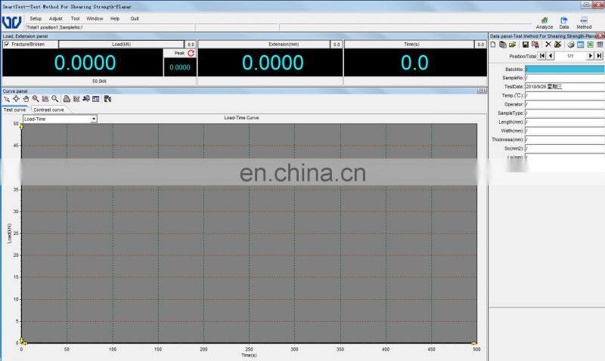This screenshot has height=361, width=605.
Task: Click the Operator input field
Action: tap(565, 104)
